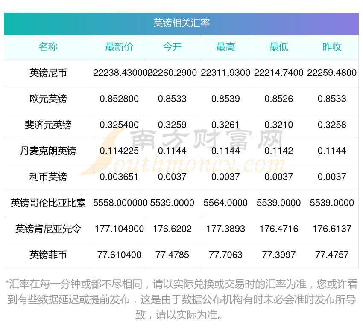Click low value 77.3997

click(279, 255)
